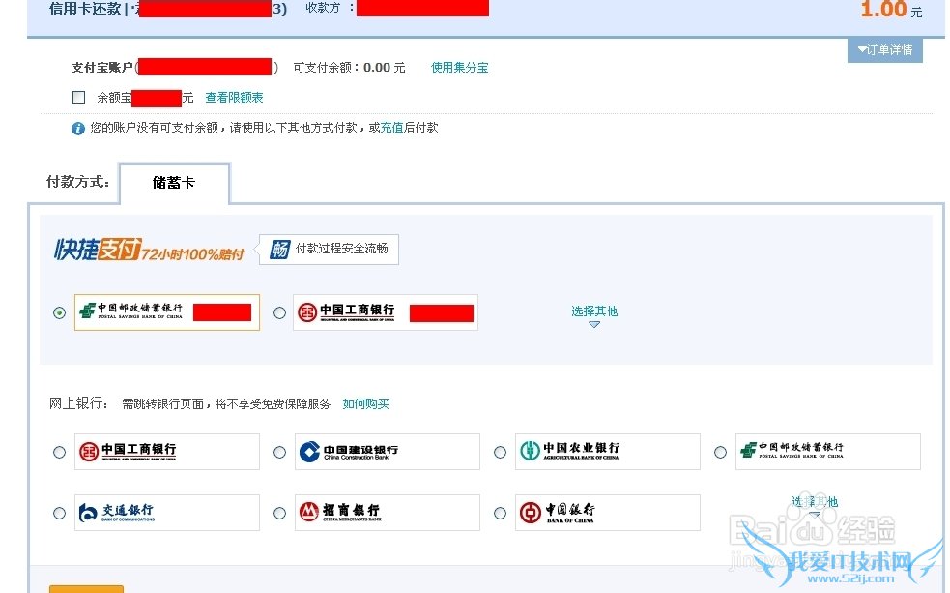950x593 pixels.
Task: Select quick-pay 中国邮政储蓄银行 radio button
Action: [x=59, y=312]
